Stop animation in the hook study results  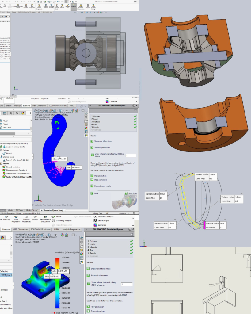(92, 180)
